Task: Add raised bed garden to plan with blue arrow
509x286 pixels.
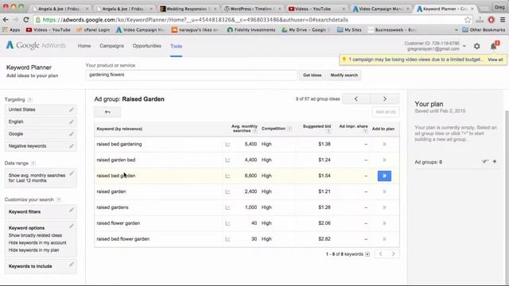Action: (x=384, y=176)
